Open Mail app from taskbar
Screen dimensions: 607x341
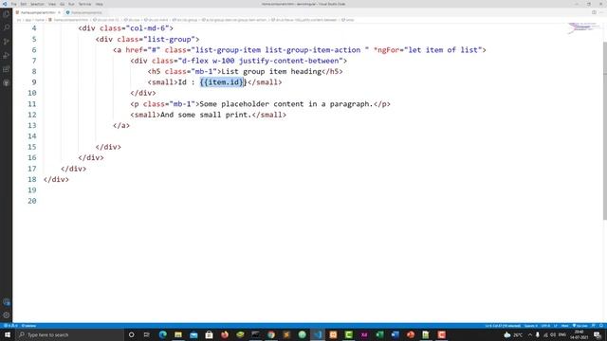(193, 334)
